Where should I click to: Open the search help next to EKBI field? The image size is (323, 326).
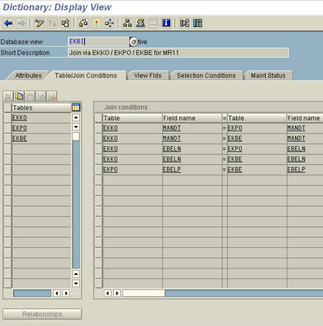coord(133,41)
